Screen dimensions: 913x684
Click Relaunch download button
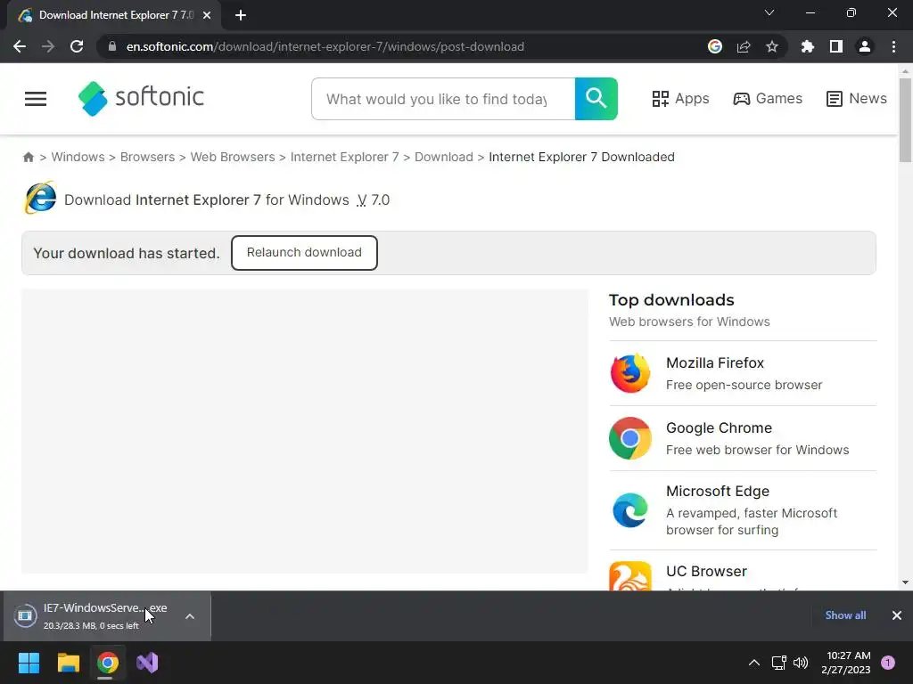(x=304, y=252)
